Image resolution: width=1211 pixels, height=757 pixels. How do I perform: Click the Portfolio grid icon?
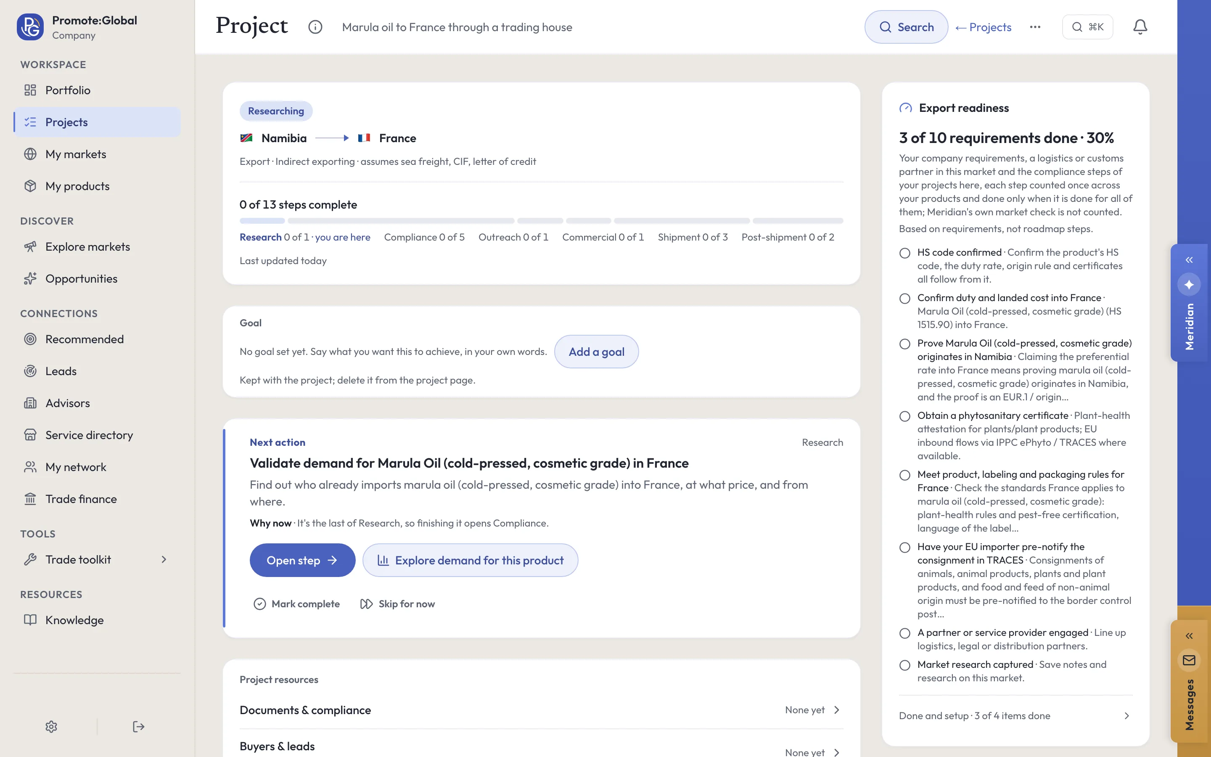pos(30,90)
